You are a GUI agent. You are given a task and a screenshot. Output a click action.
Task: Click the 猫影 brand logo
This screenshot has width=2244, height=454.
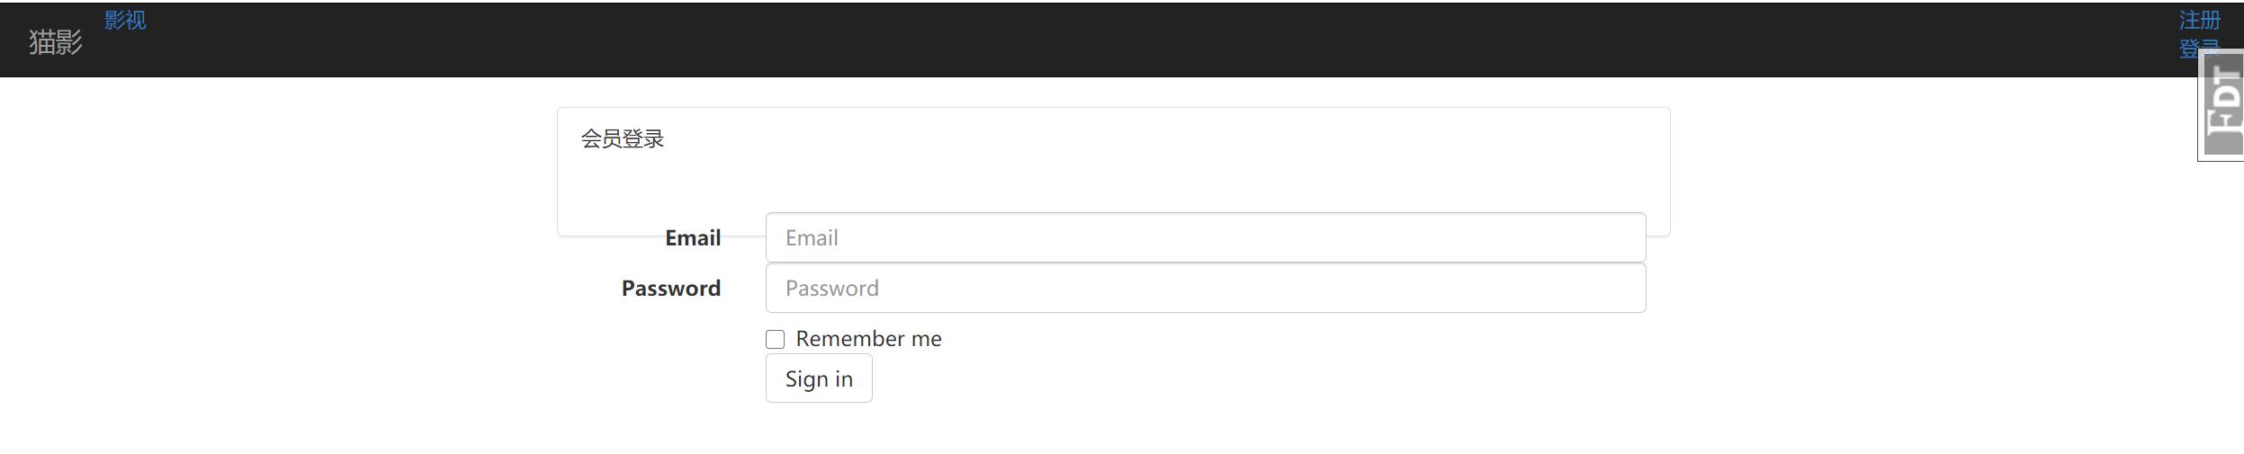56,41
